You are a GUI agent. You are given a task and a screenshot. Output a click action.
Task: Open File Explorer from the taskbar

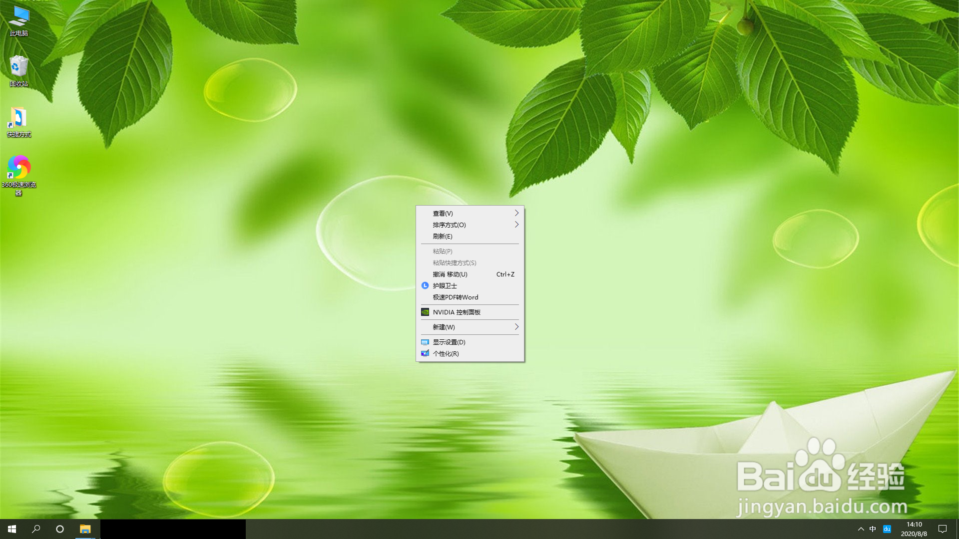click(85, 529)
